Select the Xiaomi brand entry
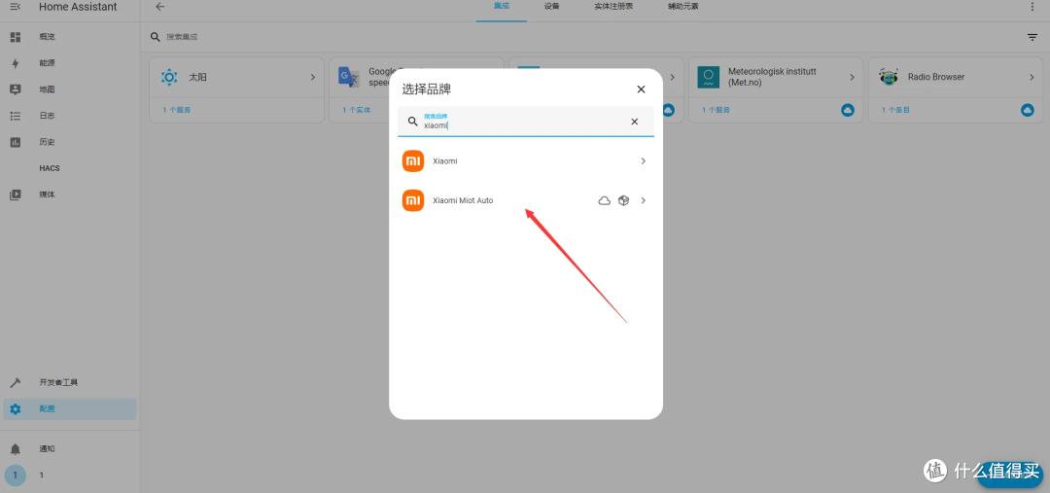Image resolution: width=1050 pixels, height=493 pixels. pos(526,161)
